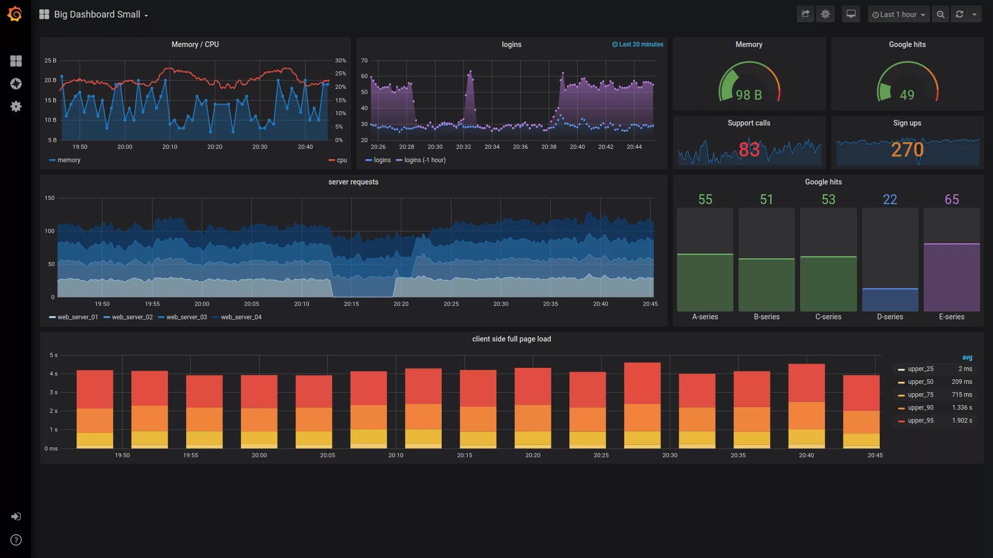Open the server requests panel title menu
993x558 pixels.
coord(353,182)
